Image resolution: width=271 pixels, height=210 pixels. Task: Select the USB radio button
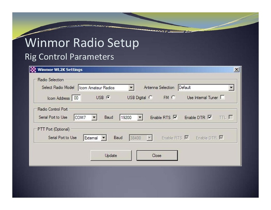pyautogui.click(x=108, y=97)
